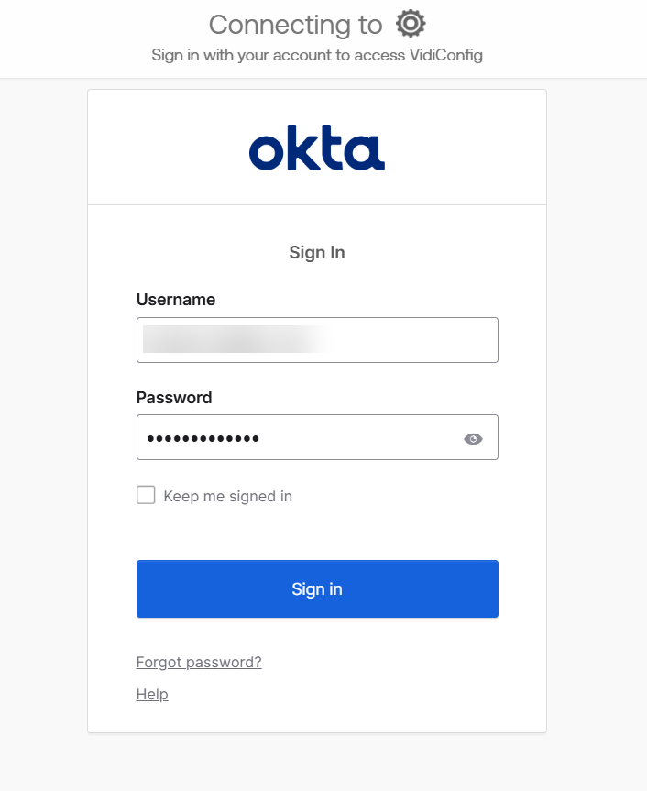The height and width of the screenshot is (791, 647).
Task: Click the "Sign In" form heading
Action: click(x=317, y=252)
